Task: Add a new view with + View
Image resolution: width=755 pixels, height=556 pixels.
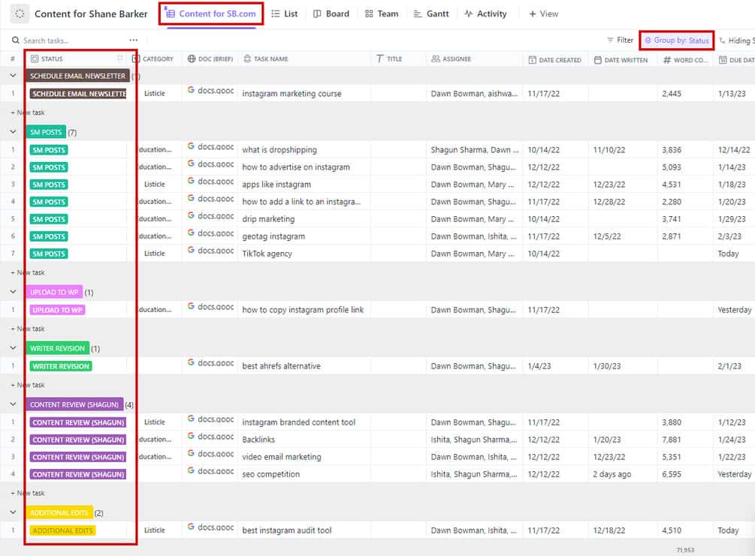Action: 544,14
